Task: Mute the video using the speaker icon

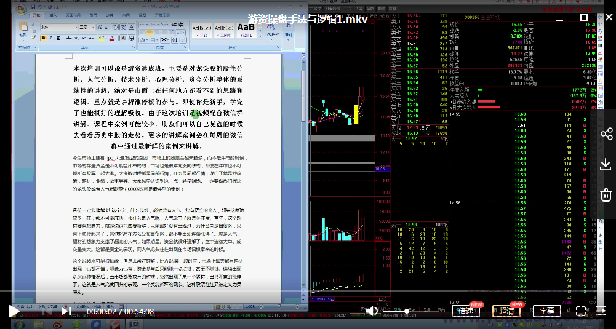Action: point(372,311)
